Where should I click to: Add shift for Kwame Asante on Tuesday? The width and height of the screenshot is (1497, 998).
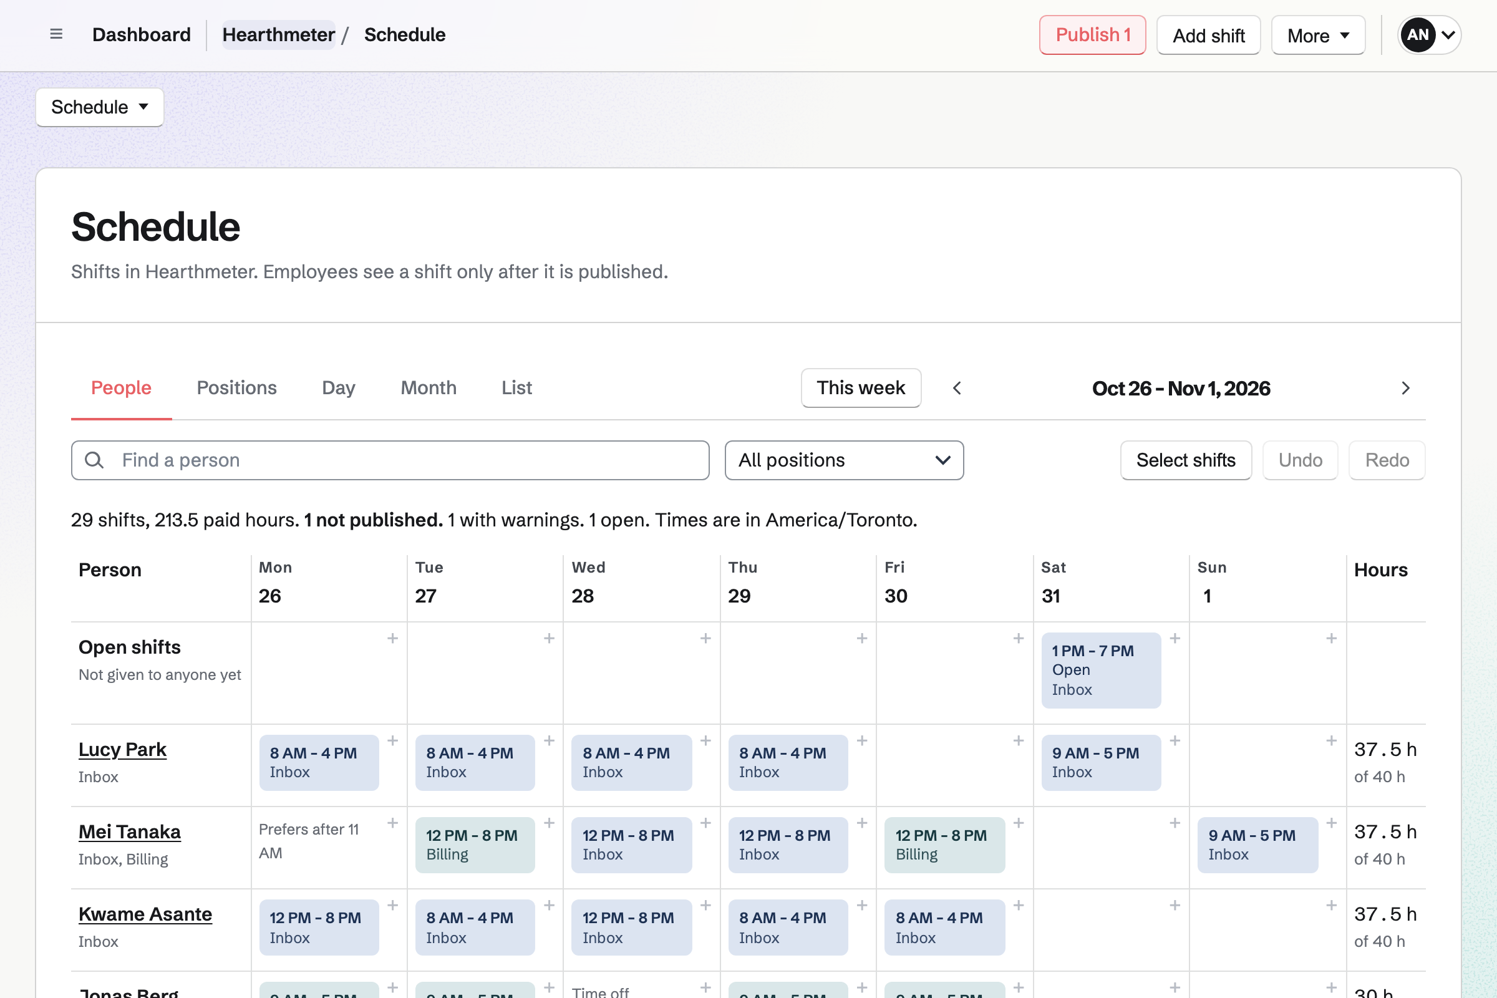coord(550,905)
